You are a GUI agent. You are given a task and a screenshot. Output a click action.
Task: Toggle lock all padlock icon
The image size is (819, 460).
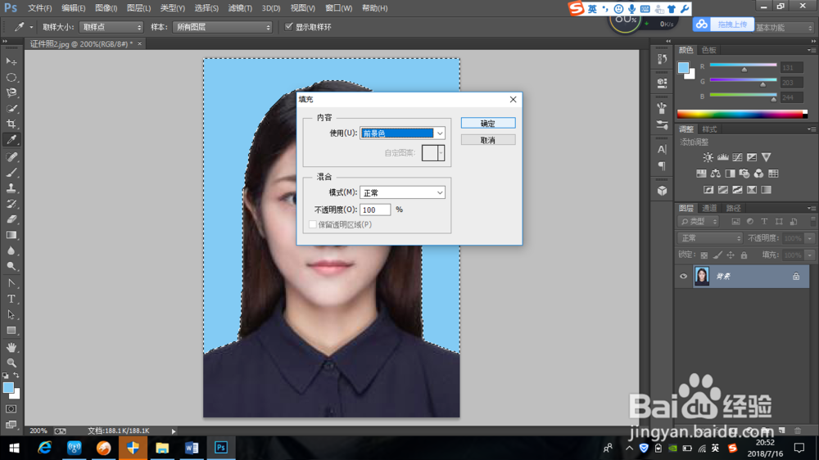(744, 255)
